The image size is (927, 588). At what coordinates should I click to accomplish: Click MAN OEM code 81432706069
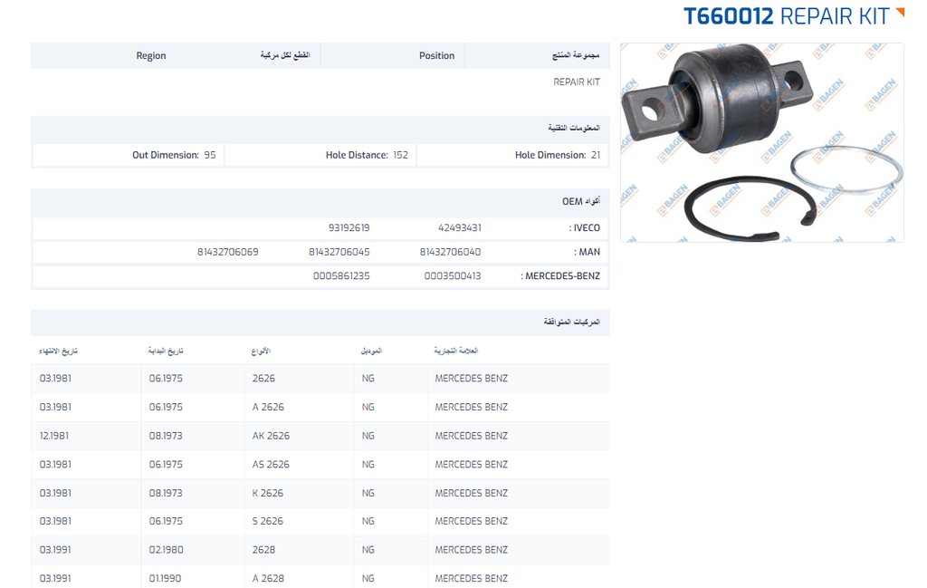[227, 252]
